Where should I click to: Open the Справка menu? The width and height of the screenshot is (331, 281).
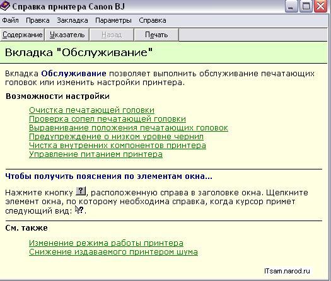pyautogui.click(x=153, y=20)
